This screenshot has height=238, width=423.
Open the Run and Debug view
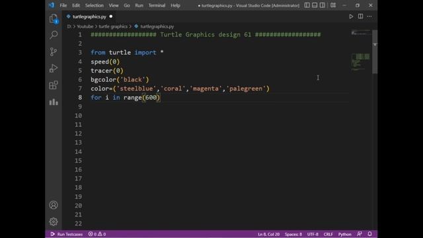[x=54, y=68]
